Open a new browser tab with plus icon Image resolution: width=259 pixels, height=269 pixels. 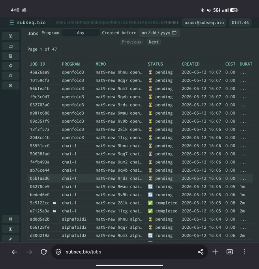215,252
